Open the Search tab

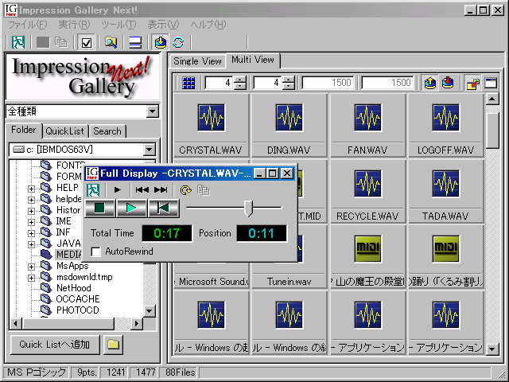click(x=107, y=131)
